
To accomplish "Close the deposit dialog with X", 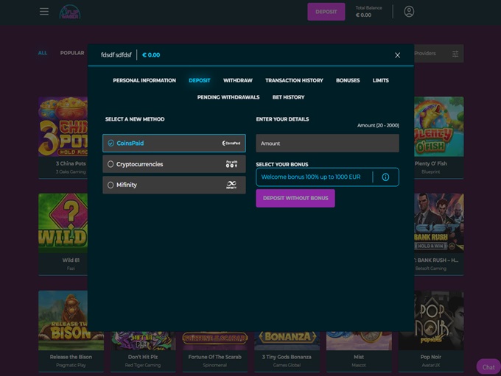I will click(397, 55).
